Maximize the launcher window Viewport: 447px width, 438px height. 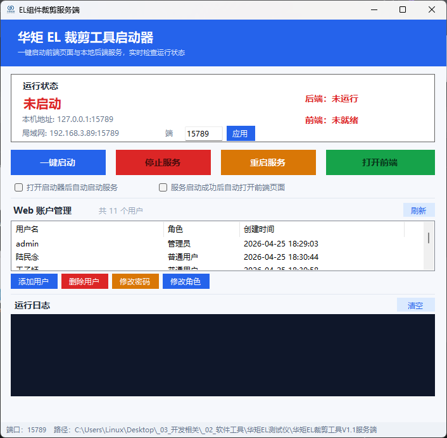[x=403, y=9]
